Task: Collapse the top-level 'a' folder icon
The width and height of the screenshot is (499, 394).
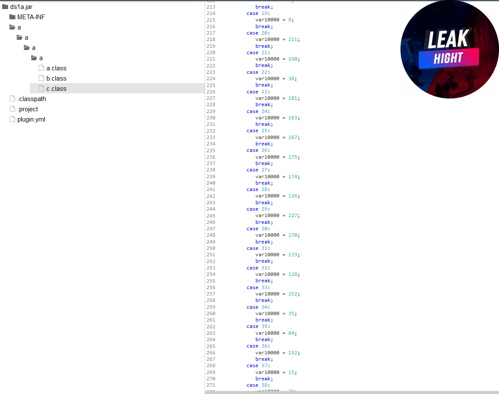Action: coord(12,27)
